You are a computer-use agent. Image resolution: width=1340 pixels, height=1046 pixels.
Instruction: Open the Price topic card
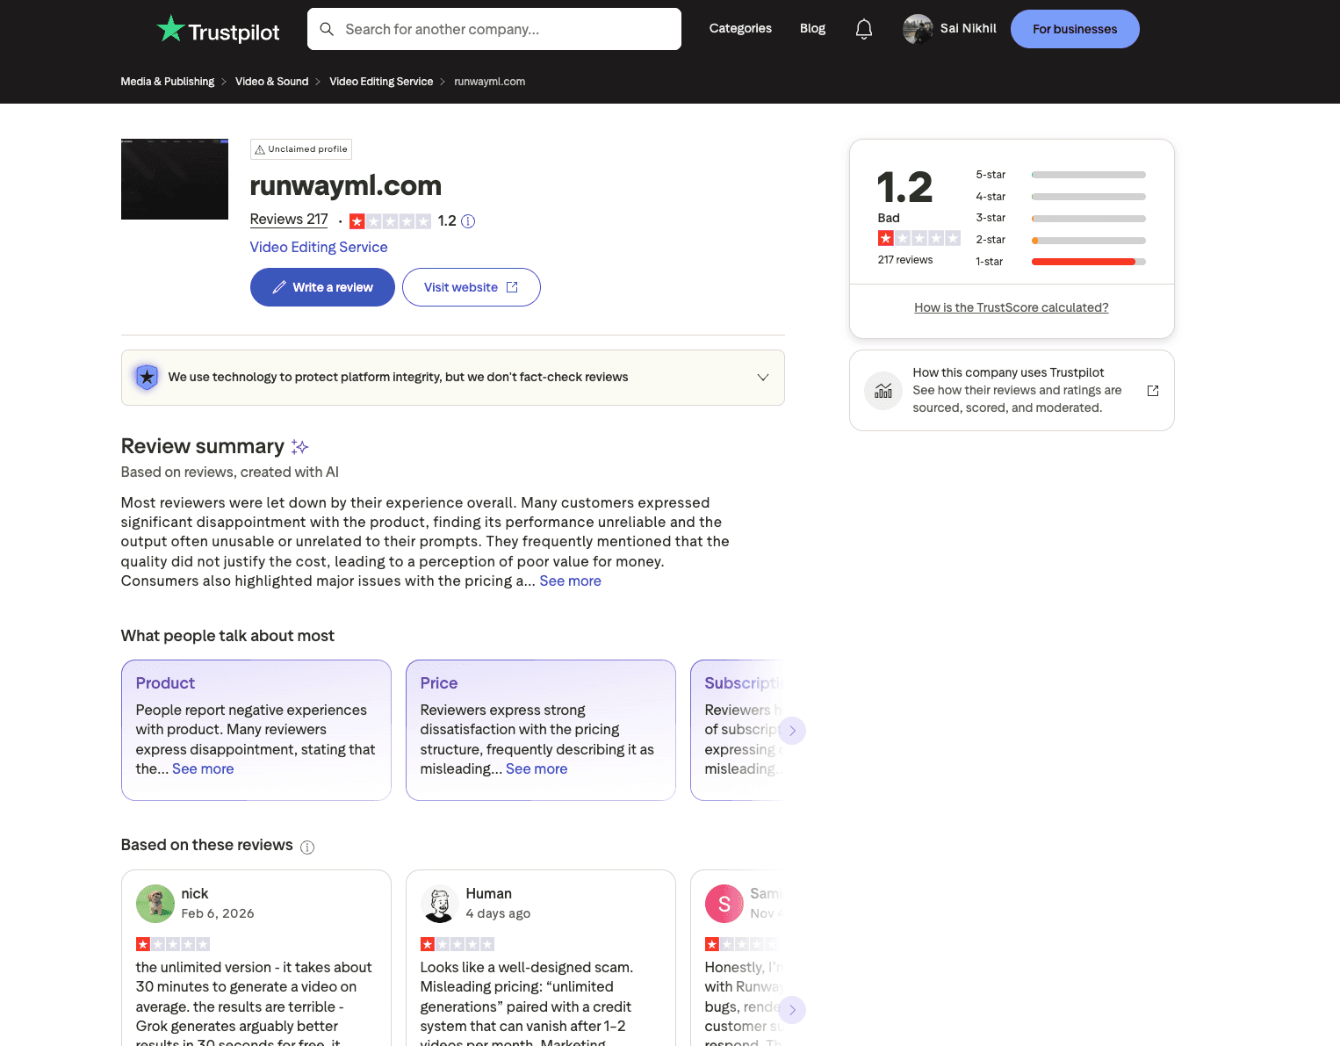pyautogui.click(x=541, y=730)
